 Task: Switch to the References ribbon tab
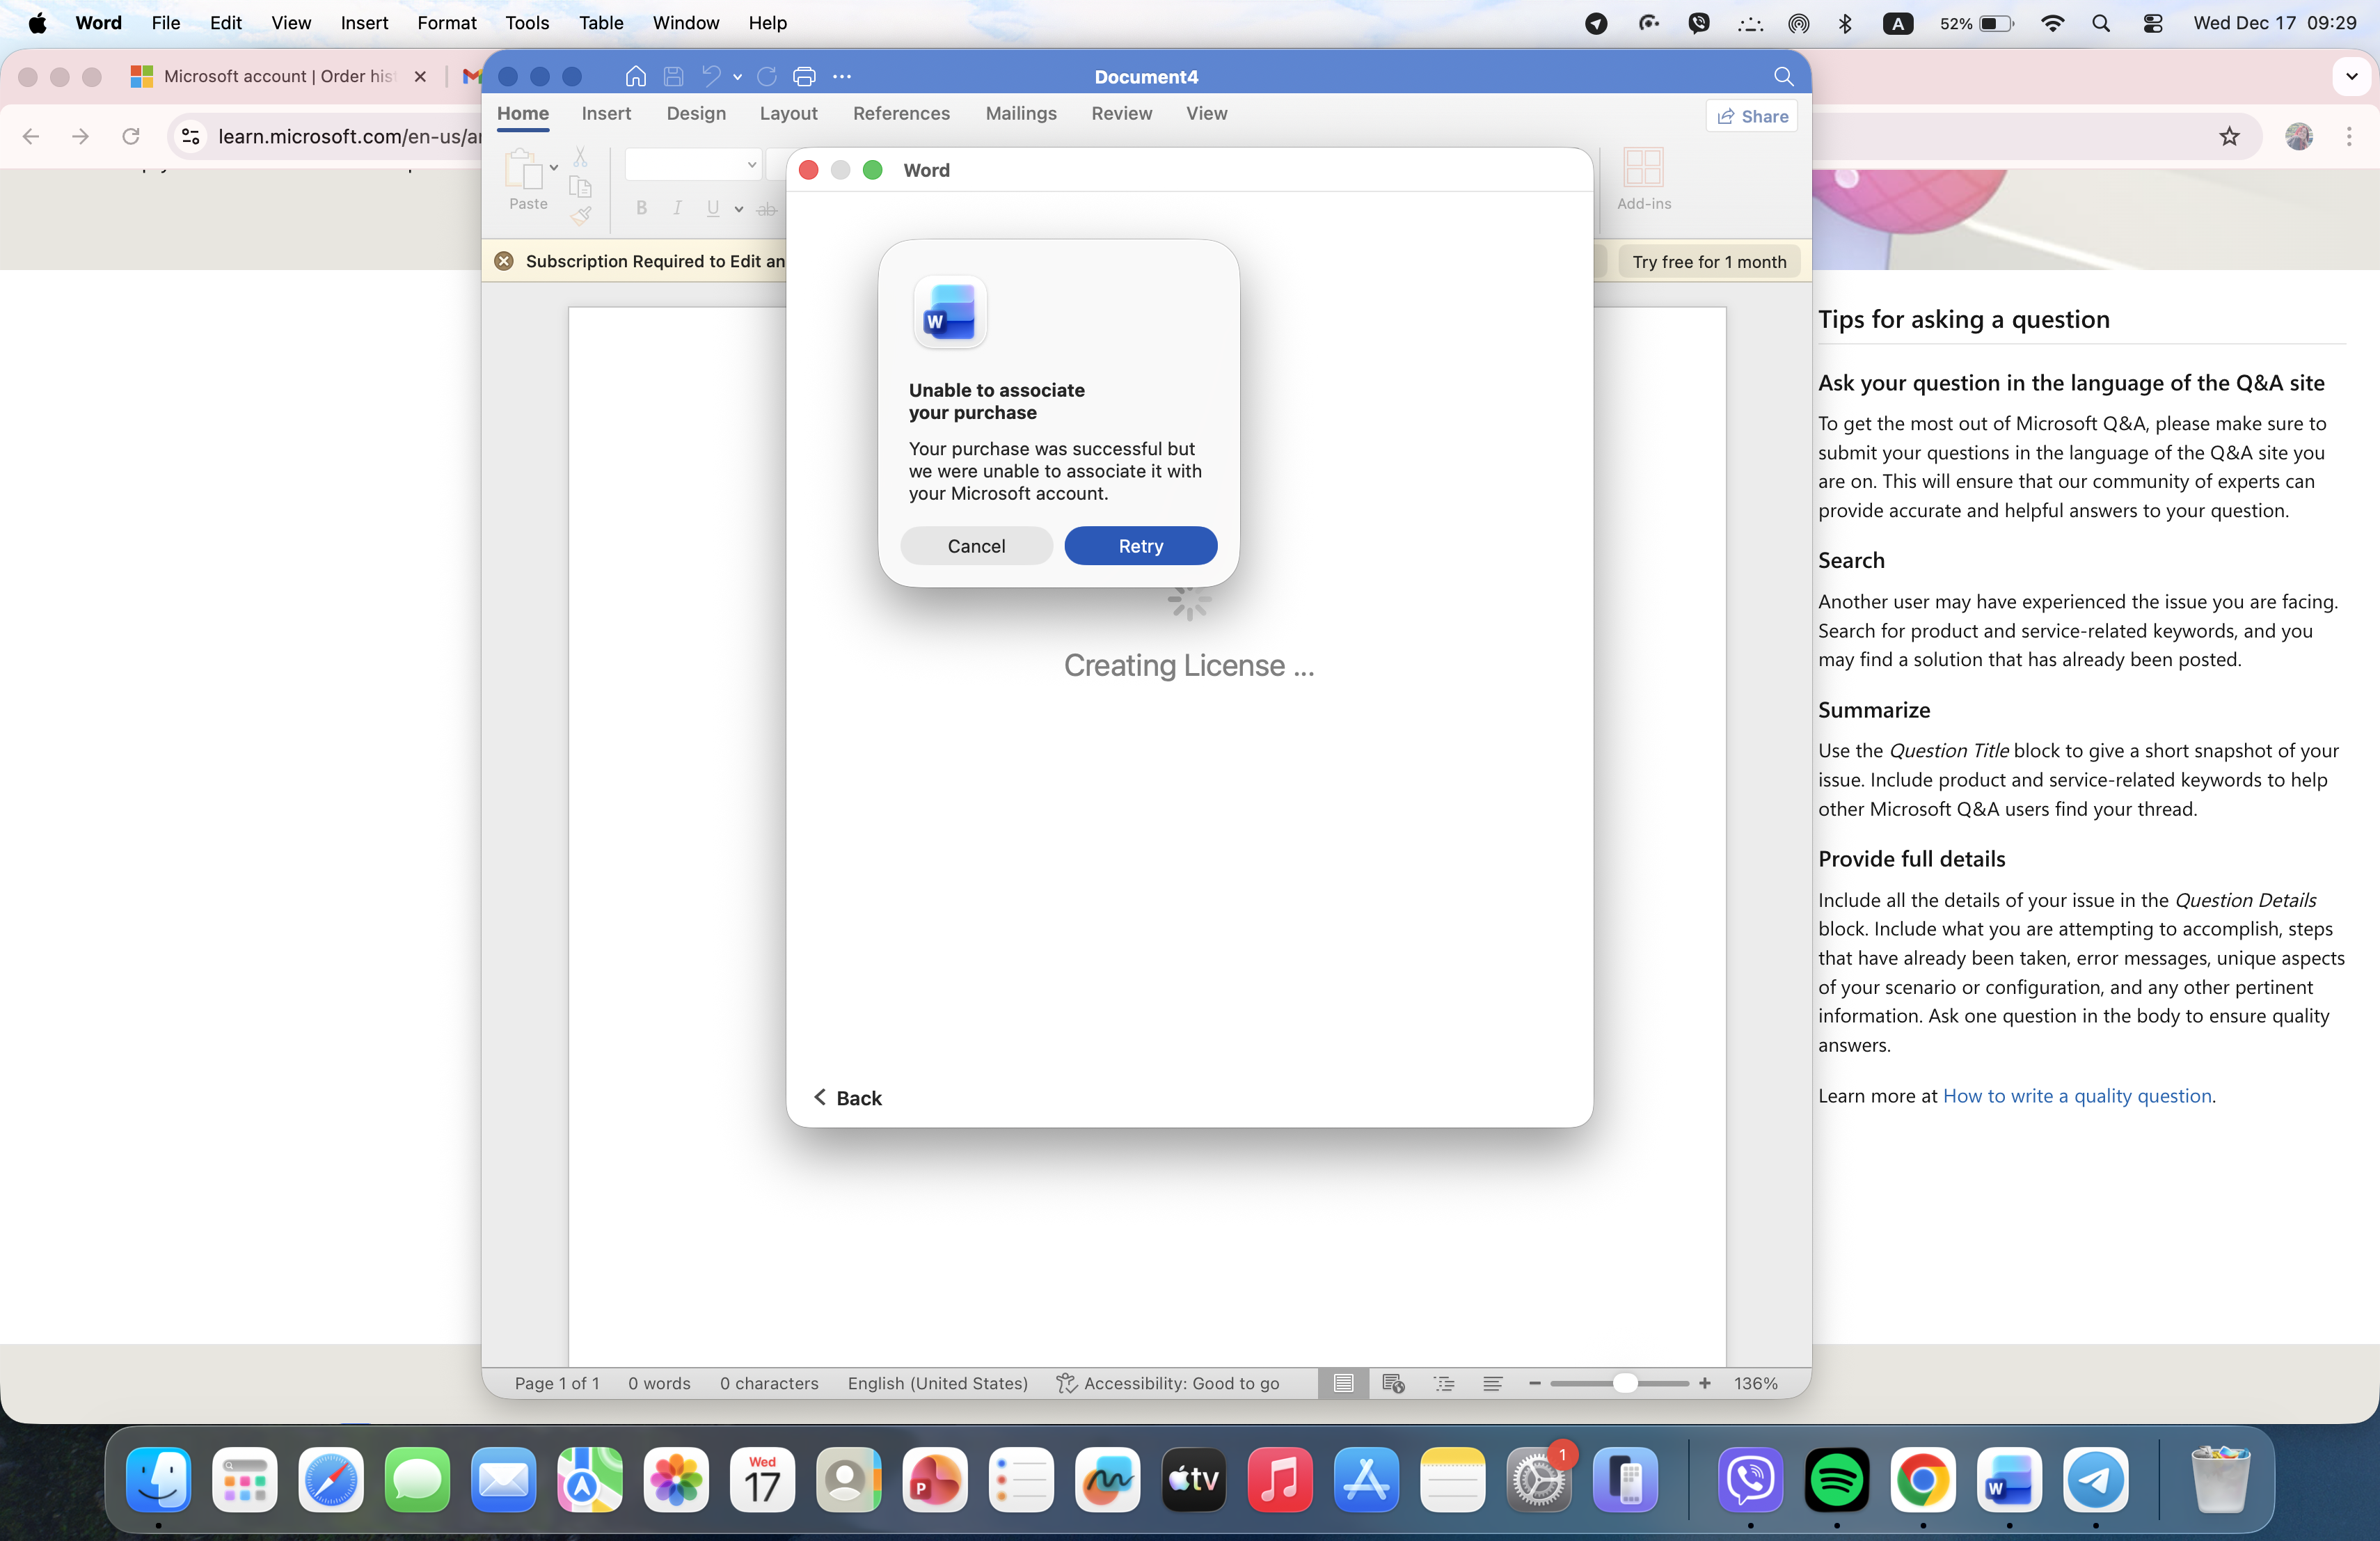[901, 113]
